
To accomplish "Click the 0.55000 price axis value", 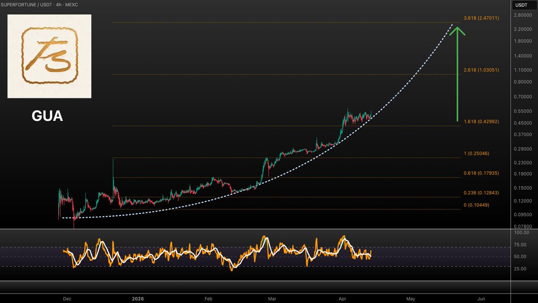I will (523, 111).
